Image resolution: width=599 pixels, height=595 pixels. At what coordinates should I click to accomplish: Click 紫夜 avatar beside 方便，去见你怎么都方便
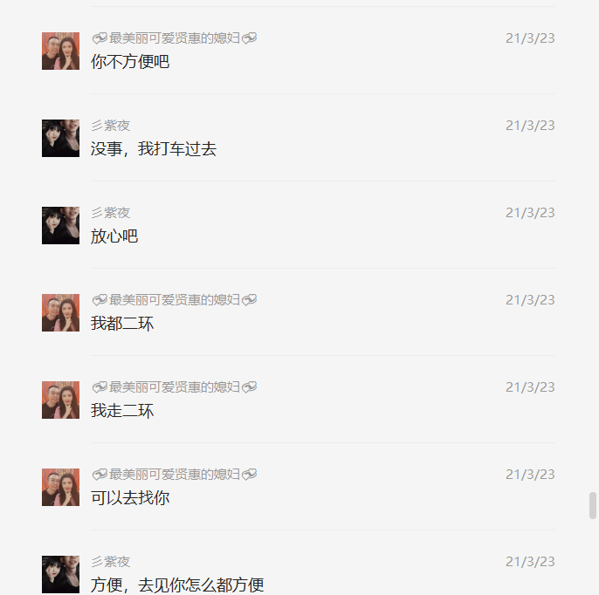(x=61, y=574)
